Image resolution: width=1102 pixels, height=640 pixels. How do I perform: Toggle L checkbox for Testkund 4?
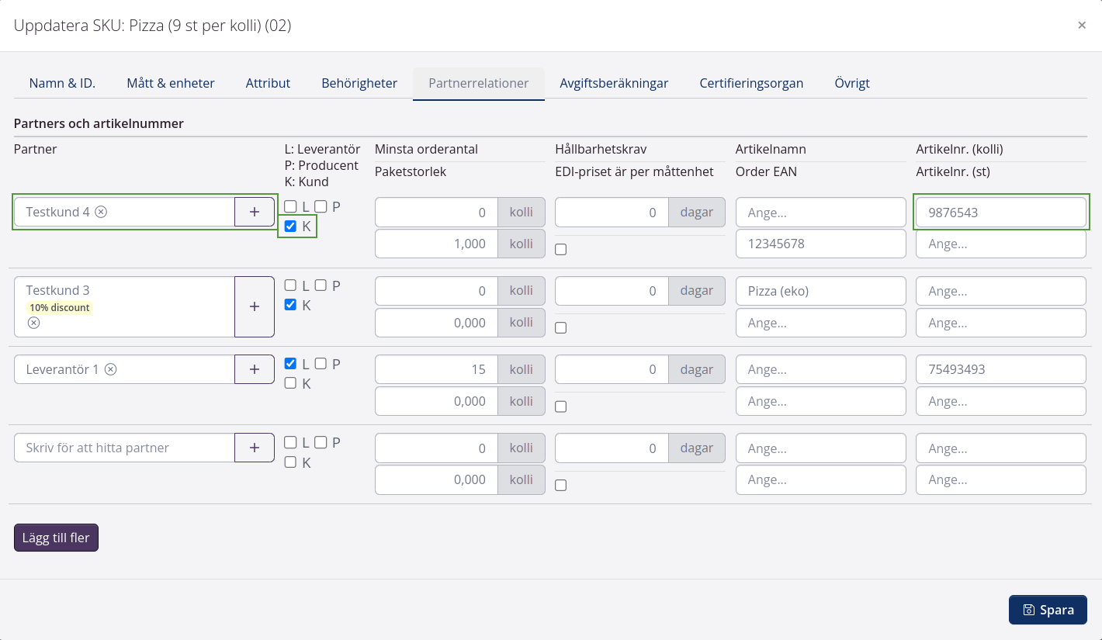pyautogui.click(x=290, y=206)
